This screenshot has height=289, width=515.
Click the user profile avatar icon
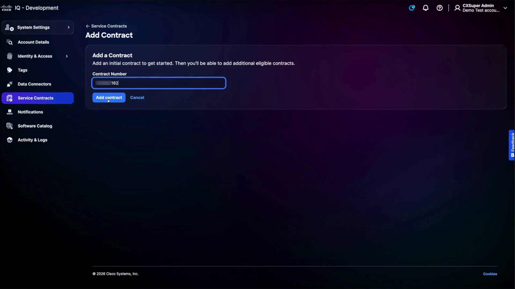coord(457,8)
